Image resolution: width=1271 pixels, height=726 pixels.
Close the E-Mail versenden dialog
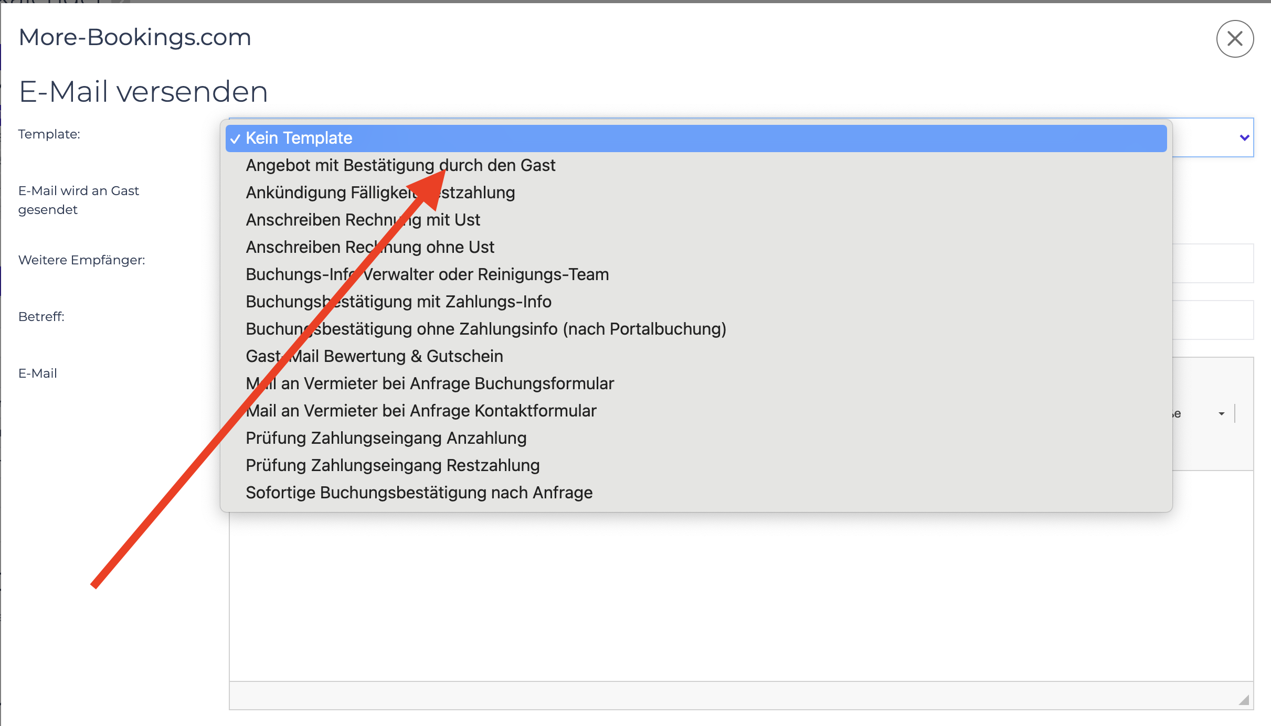(1235, 39)
